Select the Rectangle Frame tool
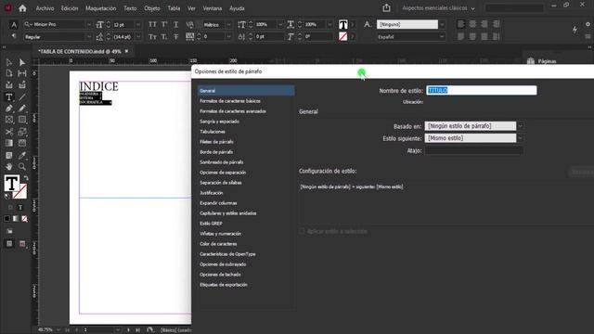The height and width of the screenshot is (334, 594). point(9,120)
